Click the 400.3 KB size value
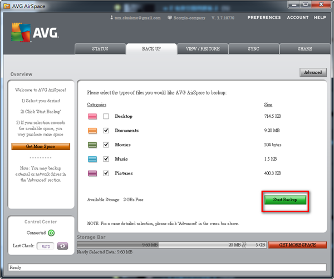The height and width of the screenshot is (279, 334). 272,173
